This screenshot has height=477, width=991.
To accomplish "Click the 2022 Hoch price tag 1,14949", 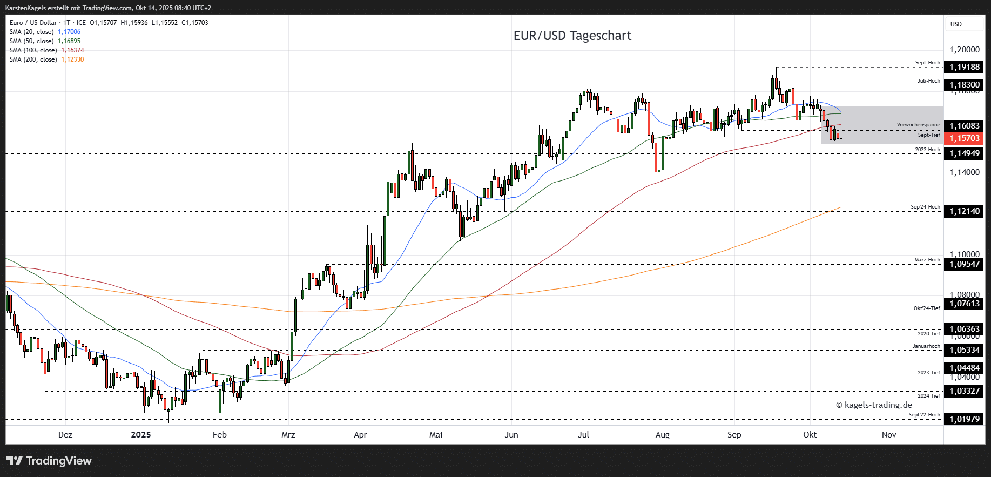I will (965, 153).
